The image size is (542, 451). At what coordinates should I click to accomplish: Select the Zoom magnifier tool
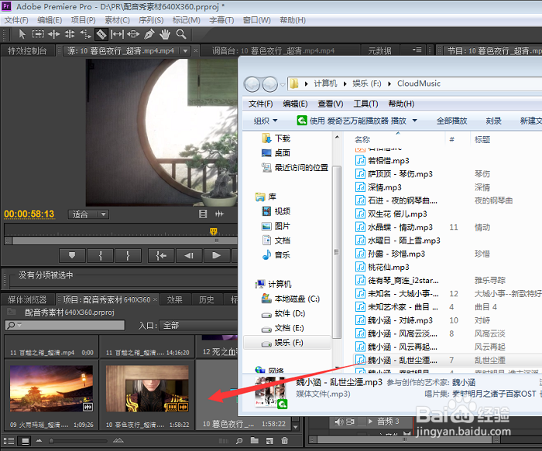point(181,34)
